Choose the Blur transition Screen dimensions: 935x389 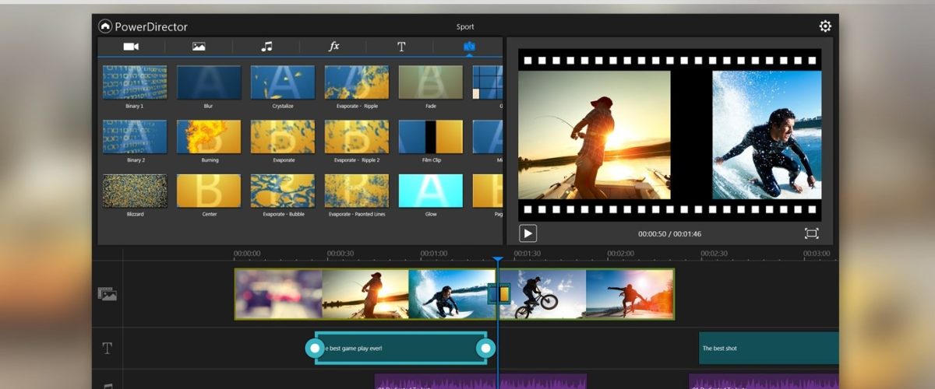point(209,82)
